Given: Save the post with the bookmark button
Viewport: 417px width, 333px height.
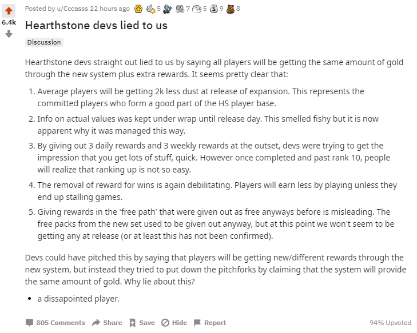Looking at the screenshot, I should pos(142,323).
